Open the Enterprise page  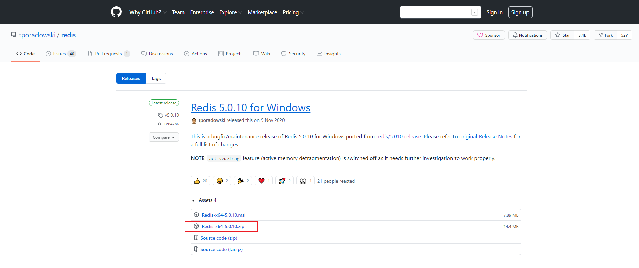(202, 12)
